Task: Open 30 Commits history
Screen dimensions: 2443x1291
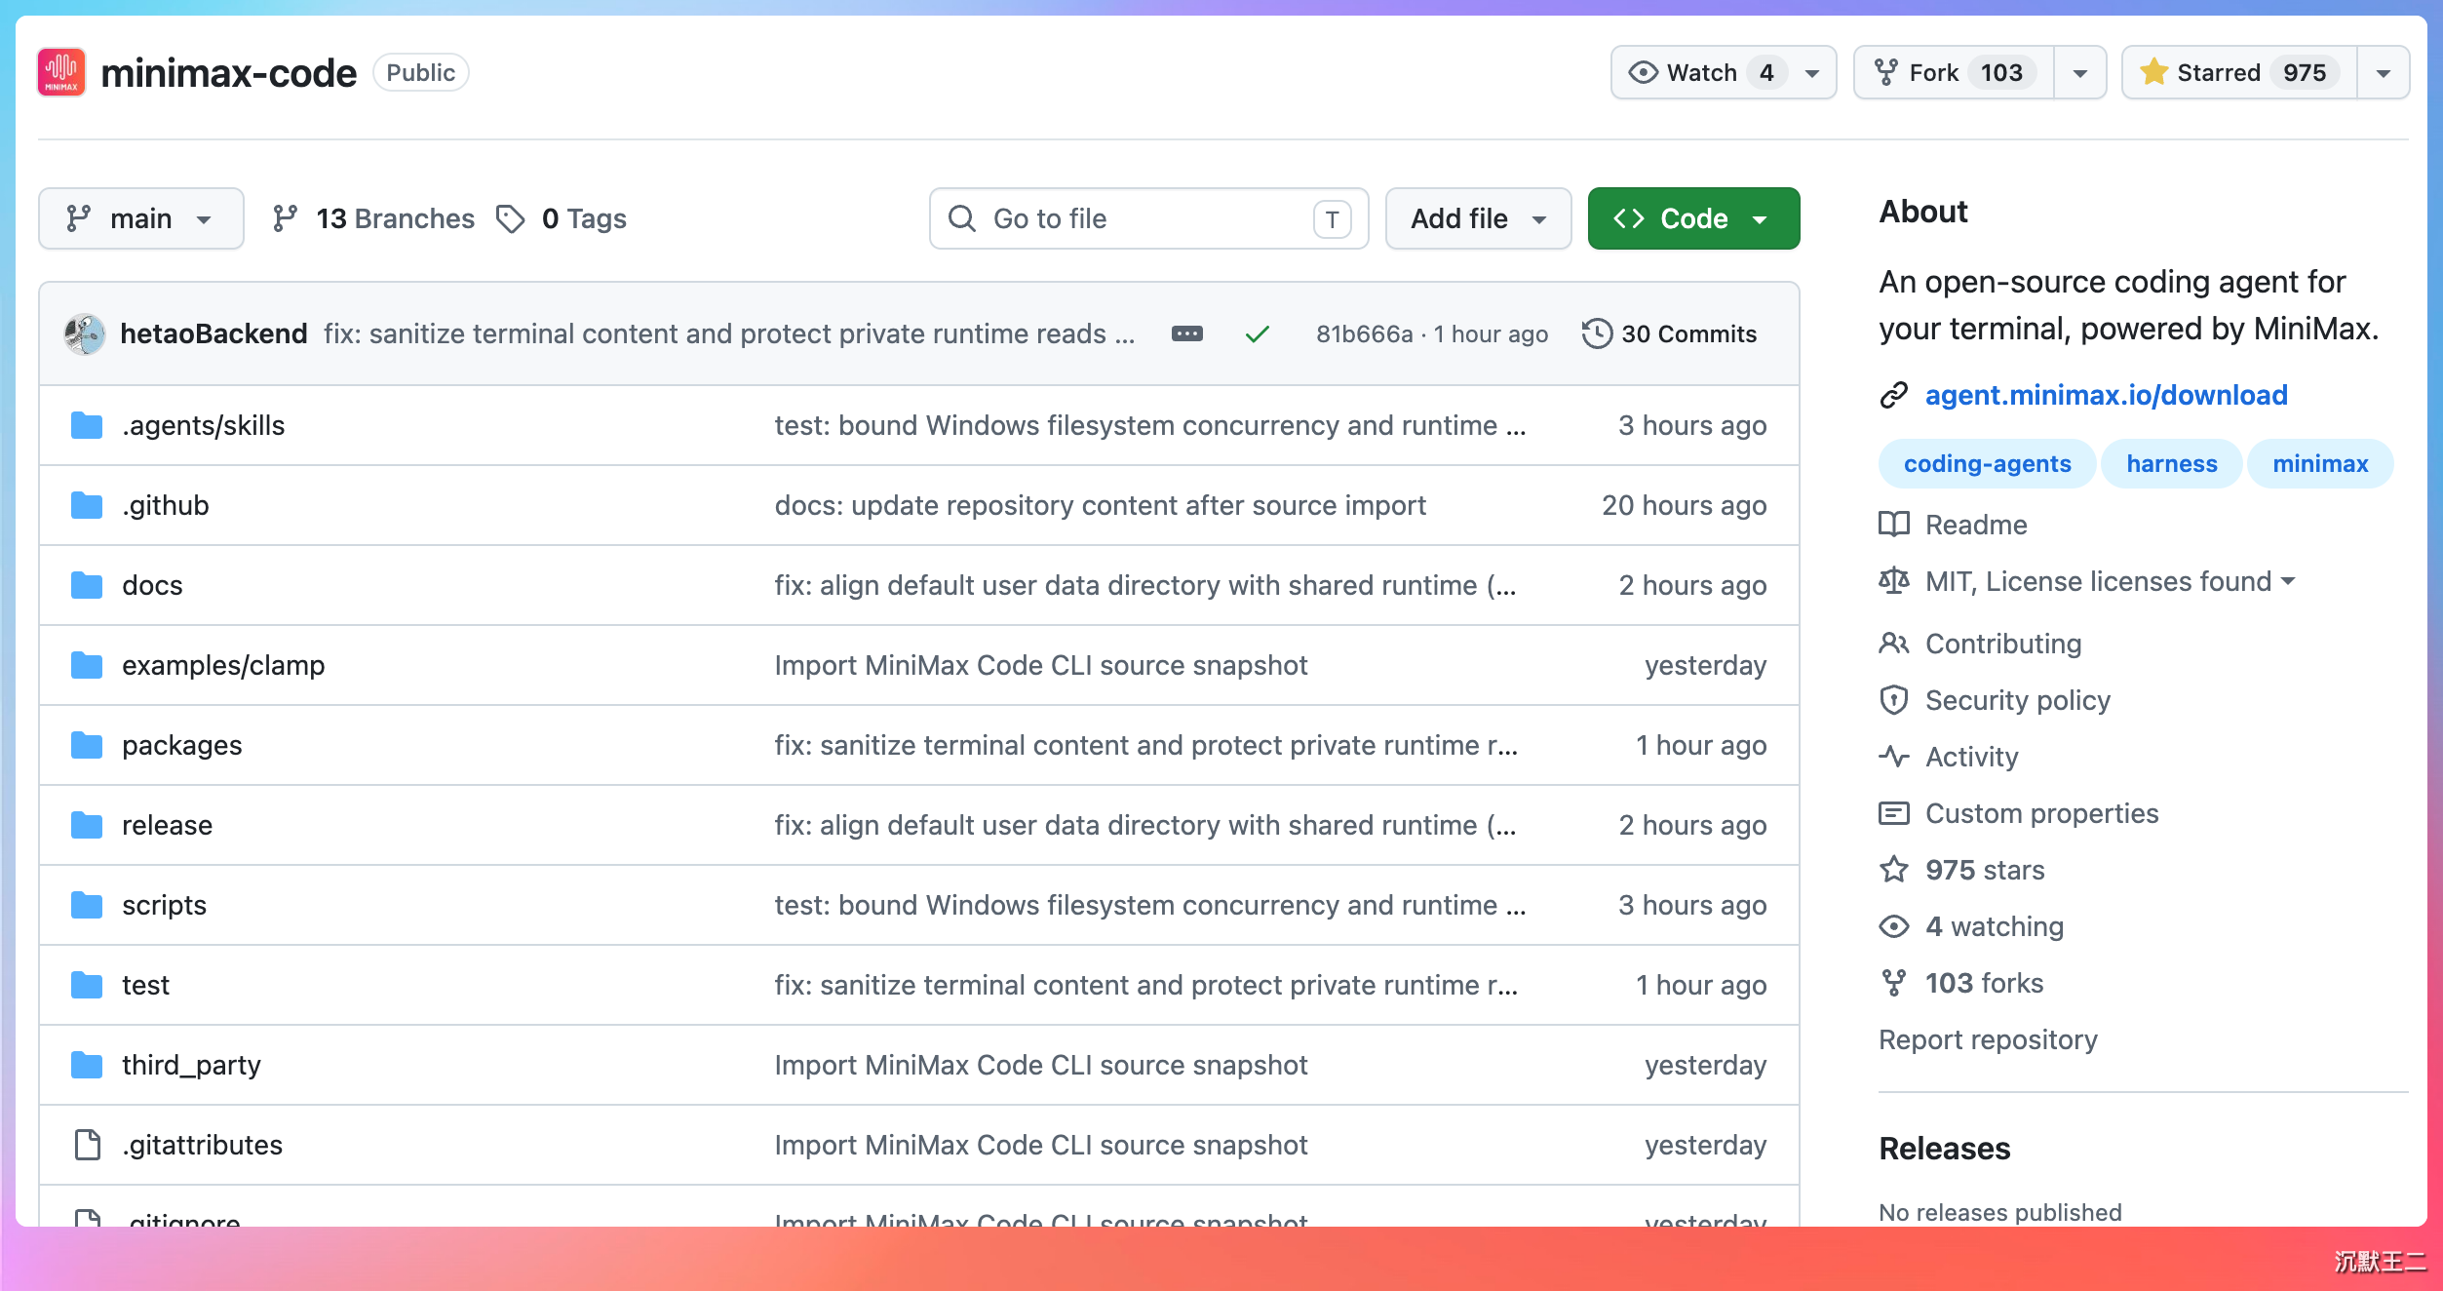Action: [1669, 334]
